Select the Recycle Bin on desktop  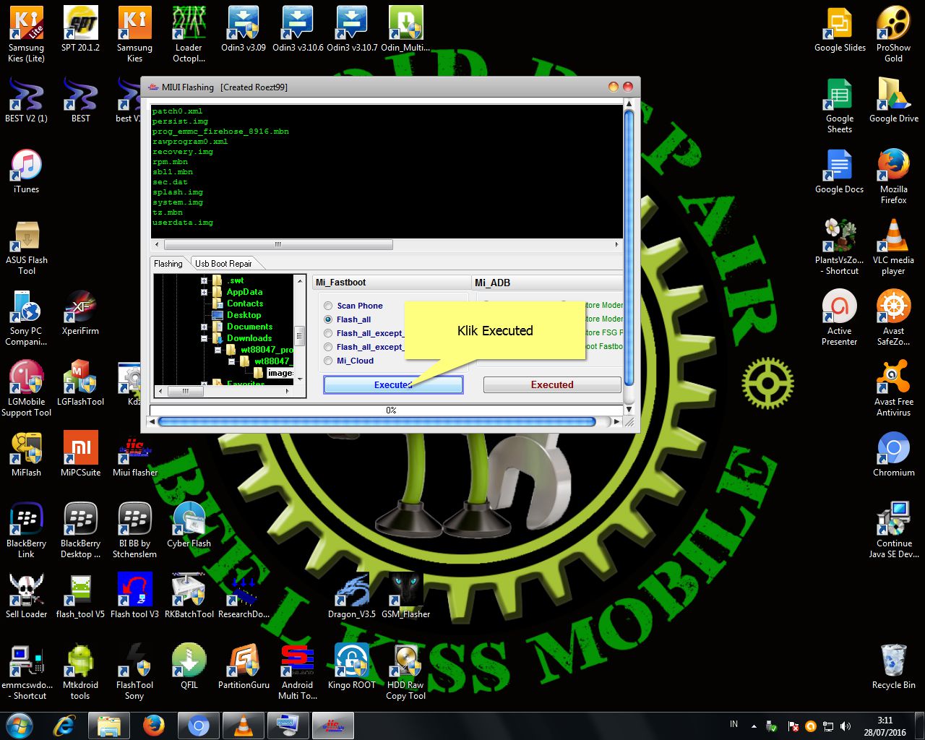[x=893, y=667]
